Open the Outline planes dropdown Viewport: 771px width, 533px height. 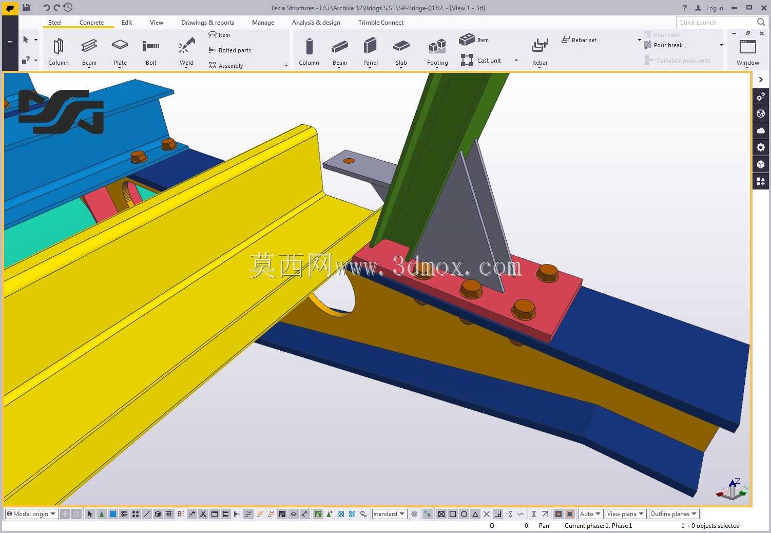[x=674, y=514]
